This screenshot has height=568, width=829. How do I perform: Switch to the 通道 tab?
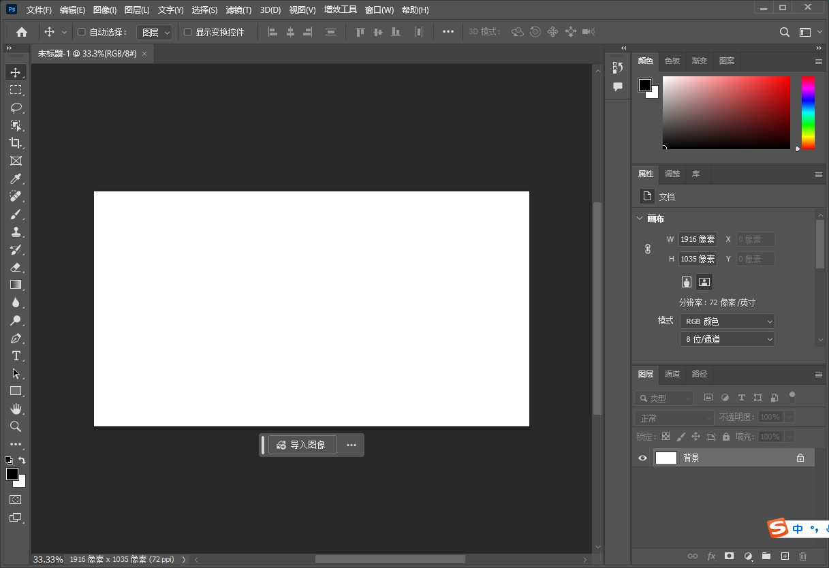[x=672, y=374]
